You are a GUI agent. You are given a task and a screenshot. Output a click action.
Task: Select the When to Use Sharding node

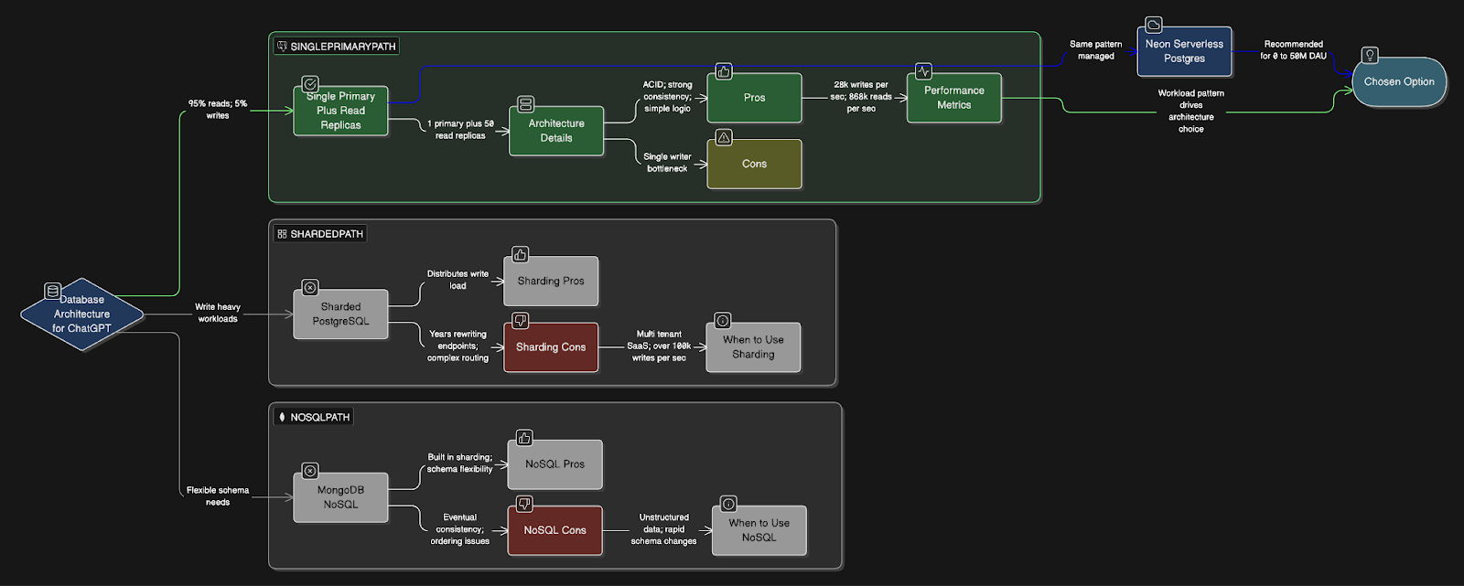[753, 347]
